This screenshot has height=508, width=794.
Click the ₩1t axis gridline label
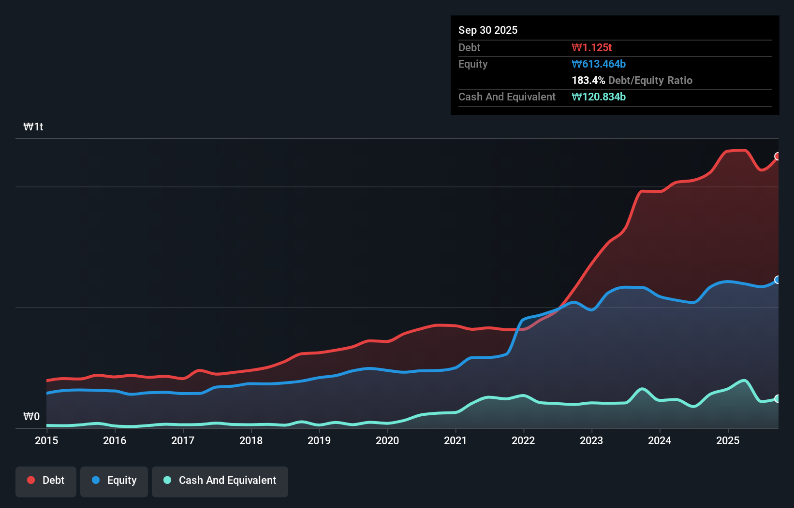click(x=33, y=127)
